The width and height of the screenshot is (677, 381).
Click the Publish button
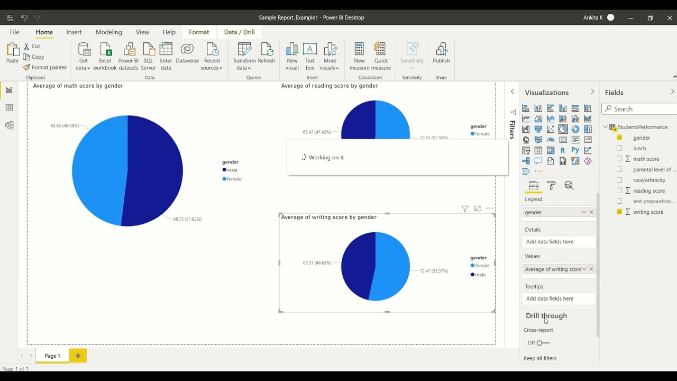441,55
